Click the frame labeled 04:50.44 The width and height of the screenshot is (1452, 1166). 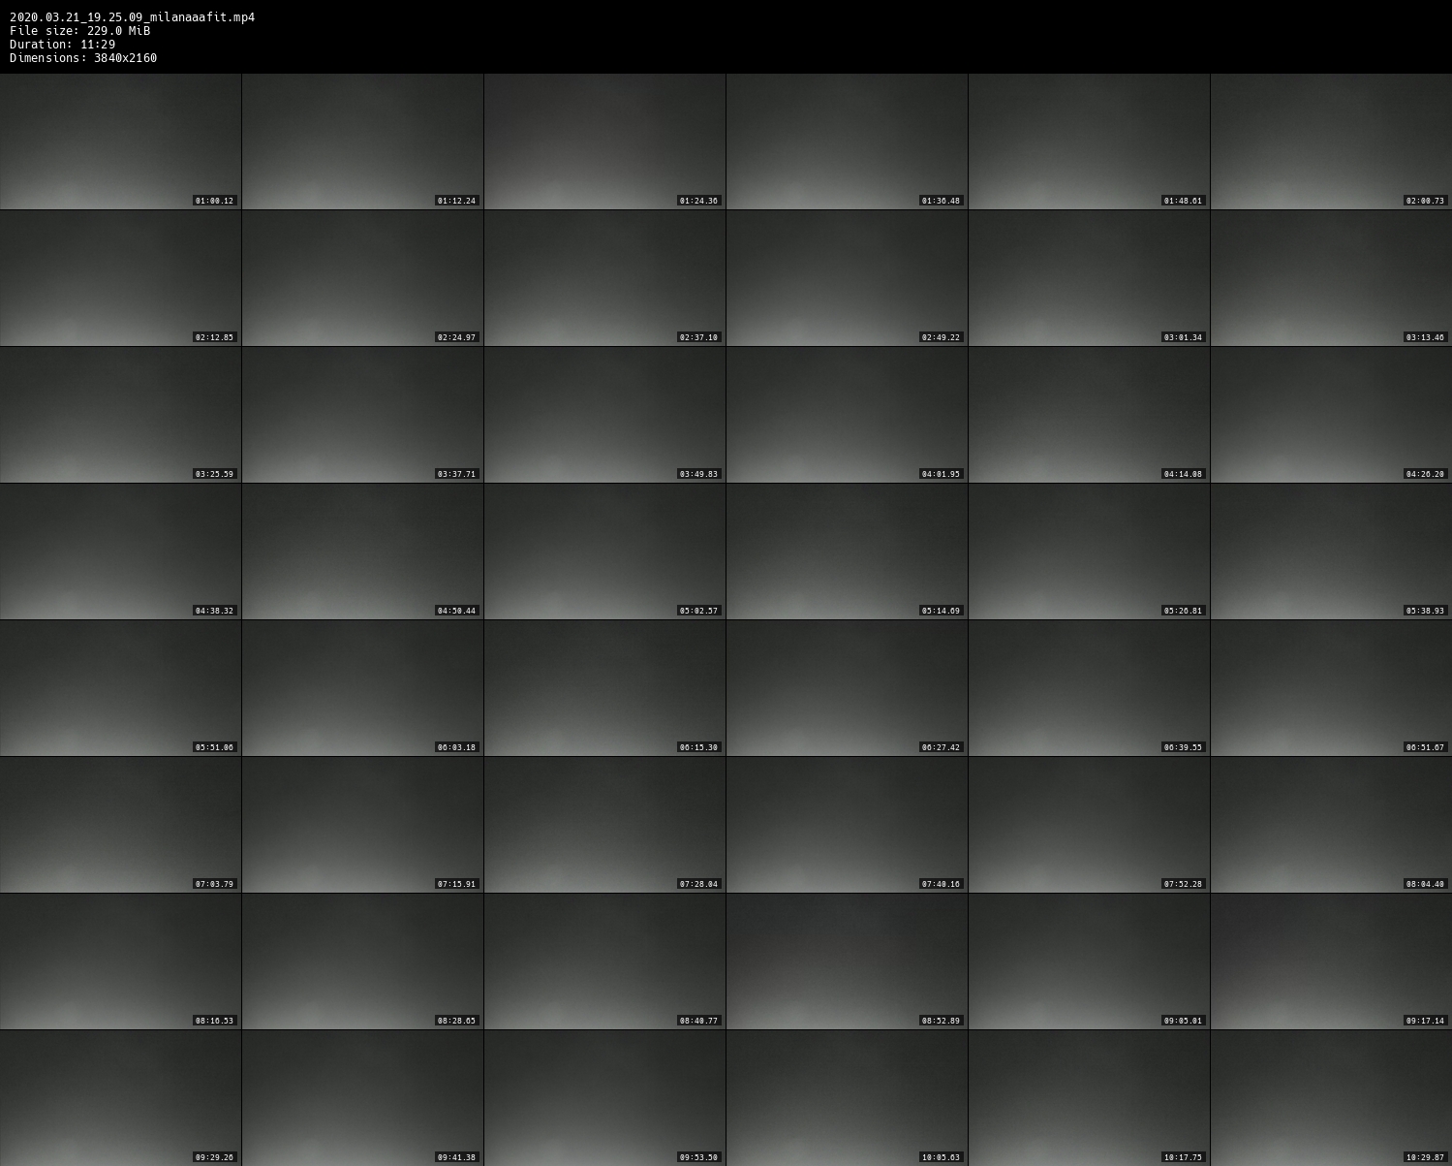point(362,551)
